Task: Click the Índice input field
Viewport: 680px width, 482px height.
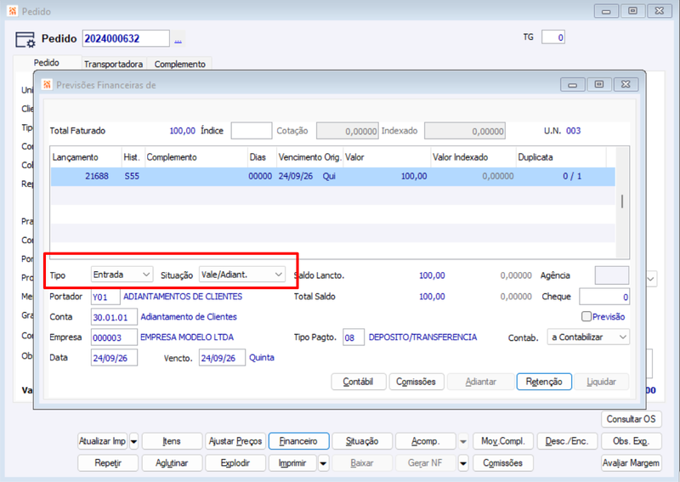Action: pyautogui.click(x=251, y=131)
